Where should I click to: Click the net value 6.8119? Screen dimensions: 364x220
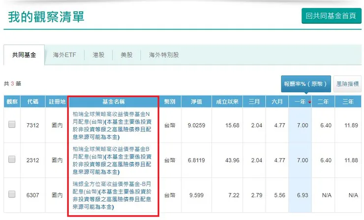pyautogui.click(x=196, y=160)
